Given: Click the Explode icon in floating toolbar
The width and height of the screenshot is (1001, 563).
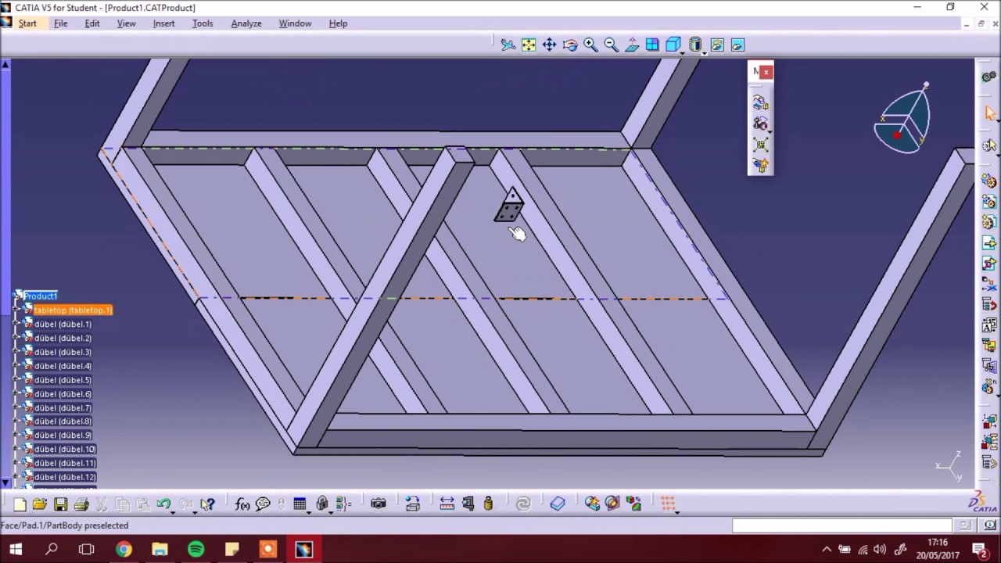Looking at the screenshot, I should point(760,145).
